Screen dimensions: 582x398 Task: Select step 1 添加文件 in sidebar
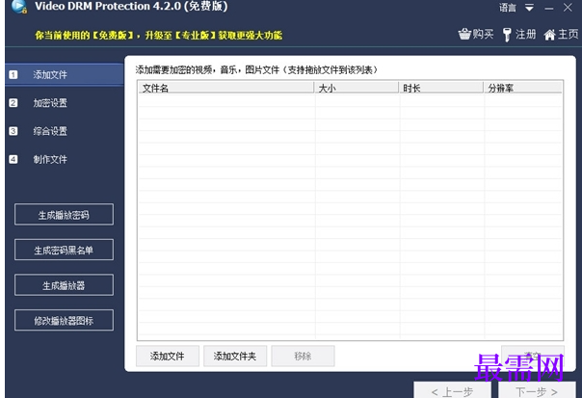[65, 74]
